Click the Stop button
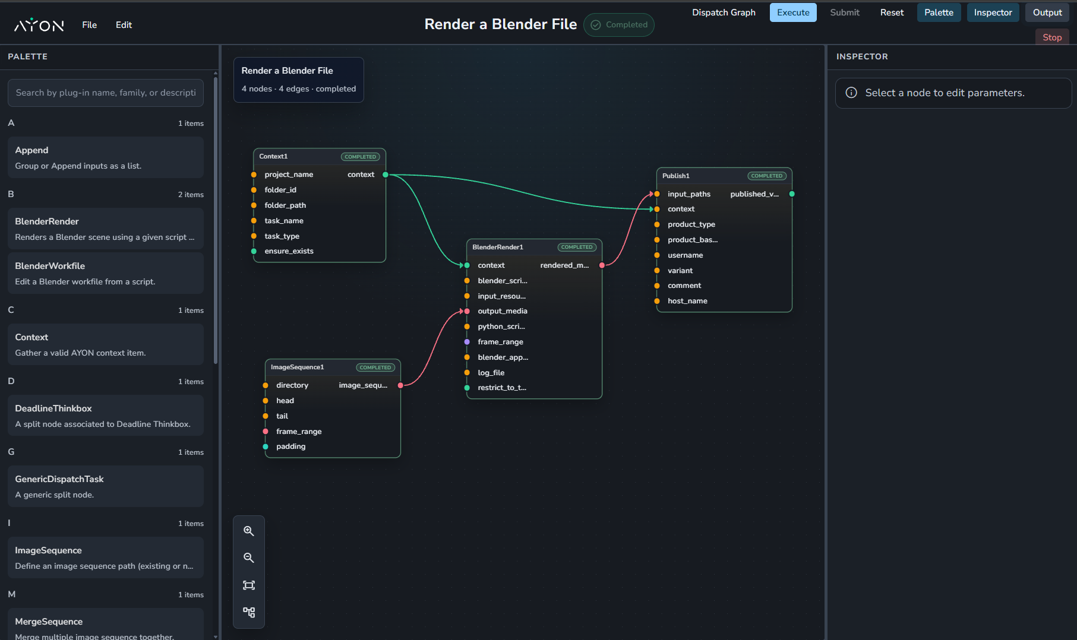This screenshot has width=1077, height=640. tap(1052, 37)
